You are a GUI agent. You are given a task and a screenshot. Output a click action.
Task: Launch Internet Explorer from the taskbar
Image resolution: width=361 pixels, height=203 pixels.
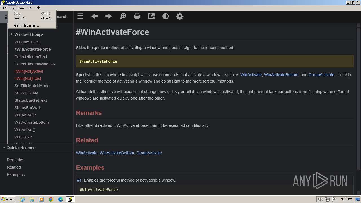coord(22,199)
